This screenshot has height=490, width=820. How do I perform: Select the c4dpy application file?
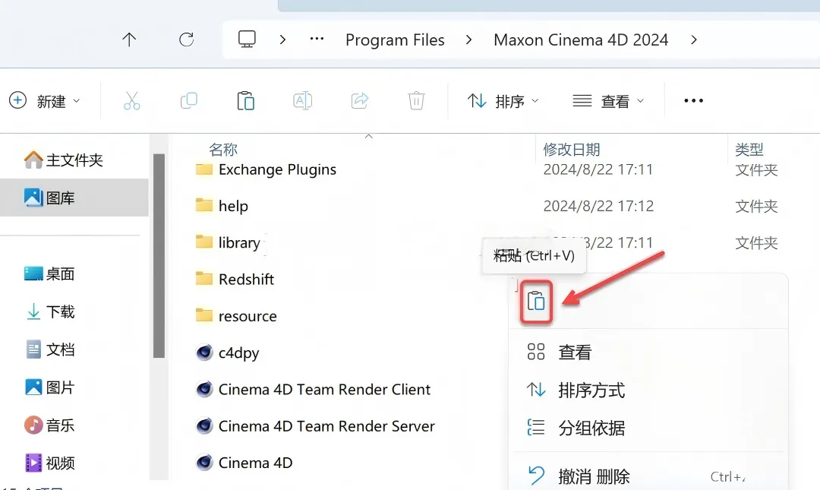click(x=238, y=352)
